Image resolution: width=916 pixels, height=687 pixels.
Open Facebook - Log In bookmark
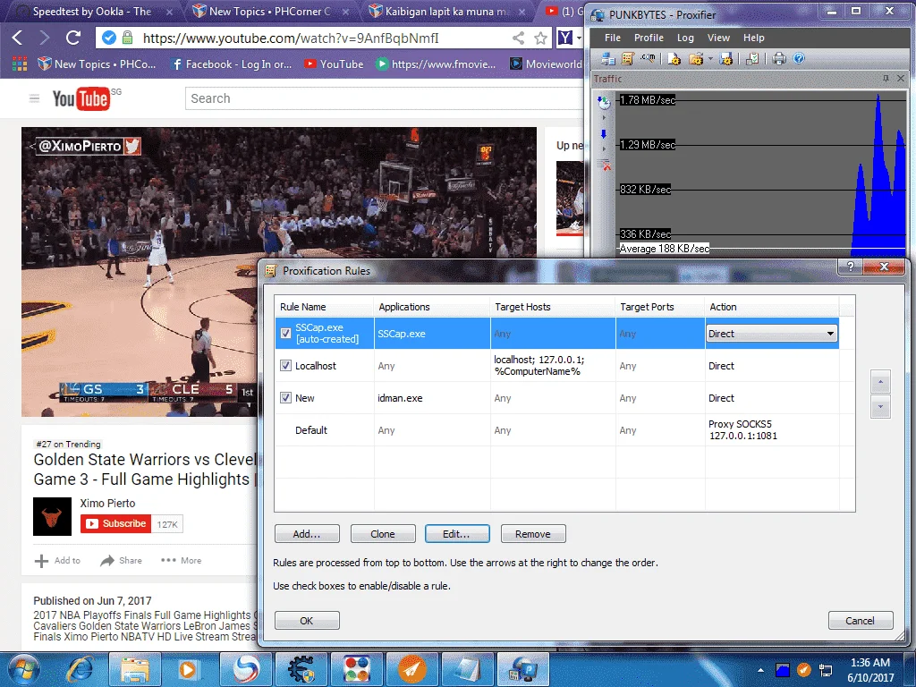point(232,64)
